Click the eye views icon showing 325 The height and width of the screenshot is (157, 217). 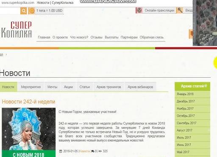tap(100, 152)
